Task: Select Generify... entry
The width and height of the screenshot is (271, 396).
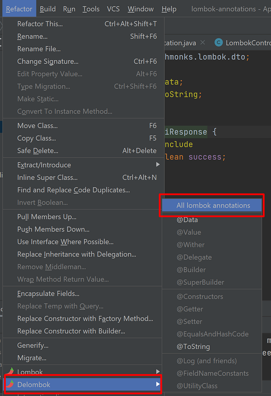Action: pyautogui.click(x=82, y=345)
